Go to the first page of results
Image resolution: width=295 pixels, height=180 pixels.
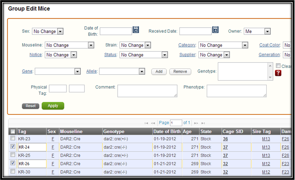(146, 123)
